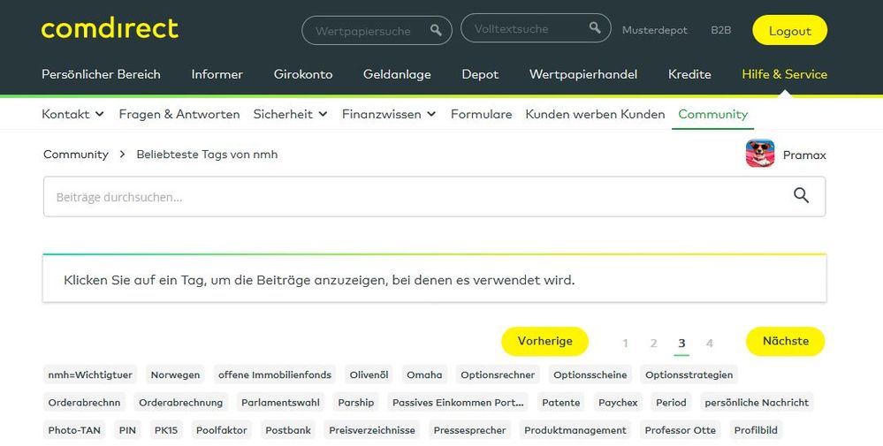Viewport: 883px width, 446px height.
Task: Open the Wertpapierhandel menu
Action: [583, 74]
